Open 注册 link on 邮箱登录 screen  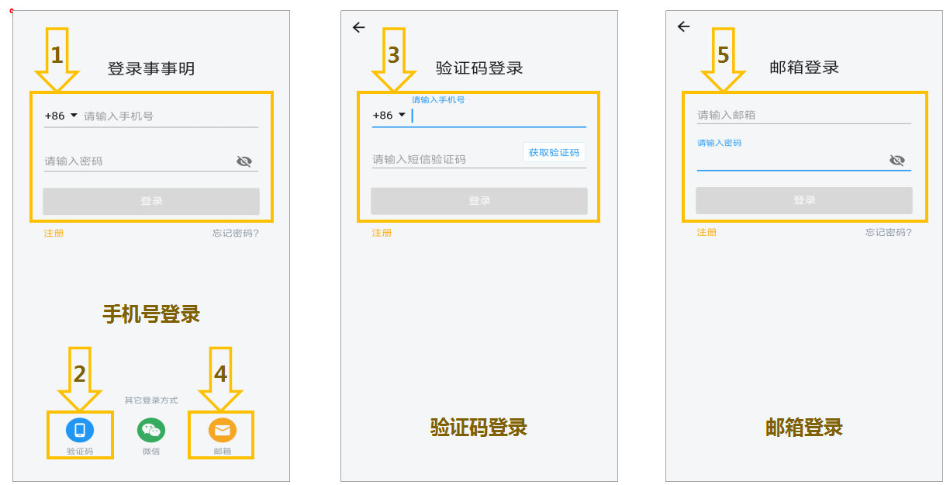coord(706,232)
